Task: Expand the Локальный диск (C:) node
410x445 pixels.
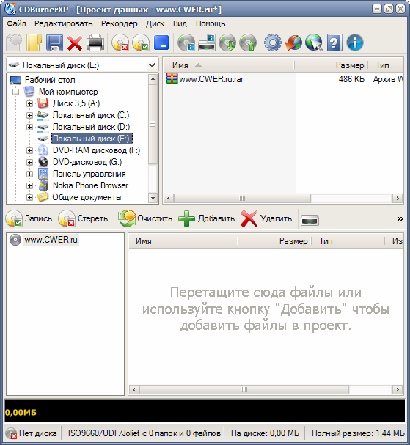Action: point(29,115)
